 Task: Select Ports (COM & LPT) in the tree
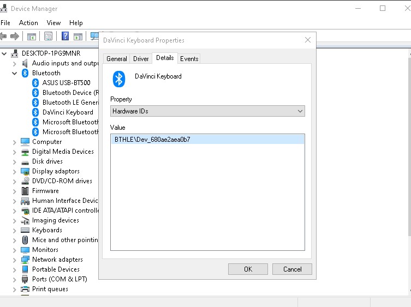point(59,279)
